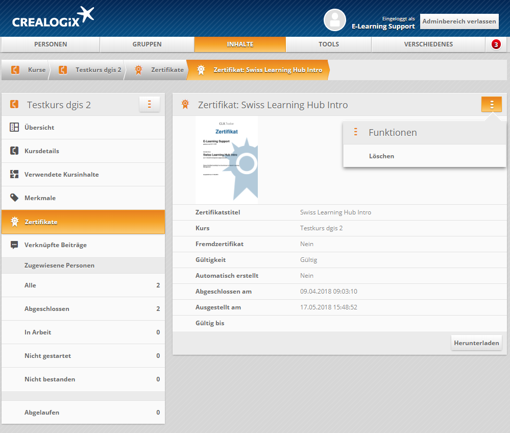This screenshot has height=433, width=510.
Task: Click the Kursdetails icon in sidebar
Action: tap(14, 151)
